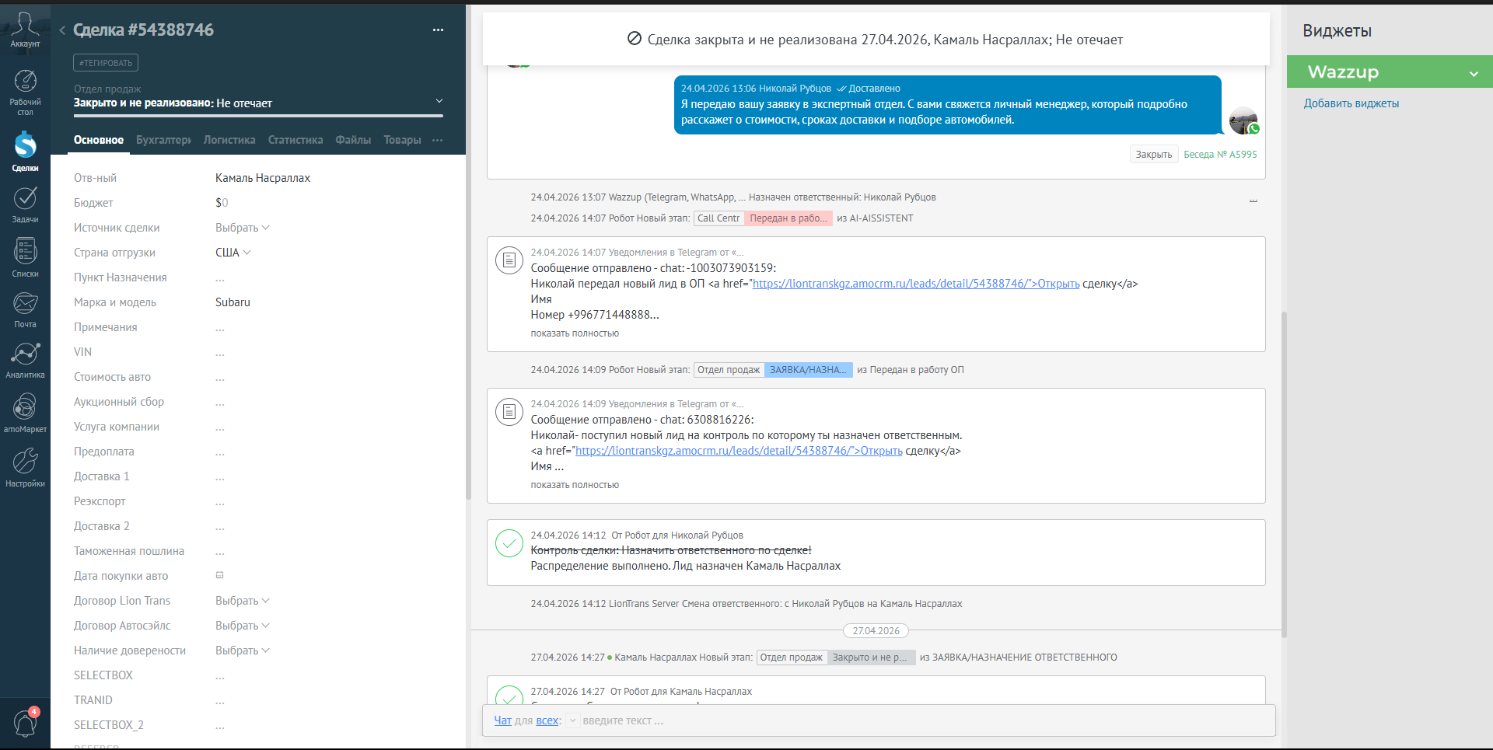The image size is (1493, 750).
Task: Open chat type small dropdown arrow
Action: pyautogui.click(x=572, y=720)
